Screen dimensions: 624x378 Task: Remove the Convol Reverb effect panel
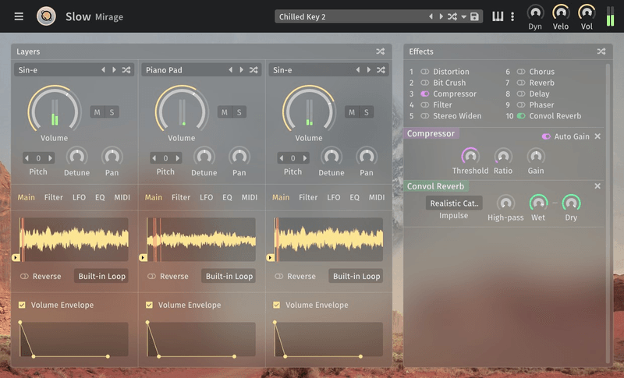(597, 186)
